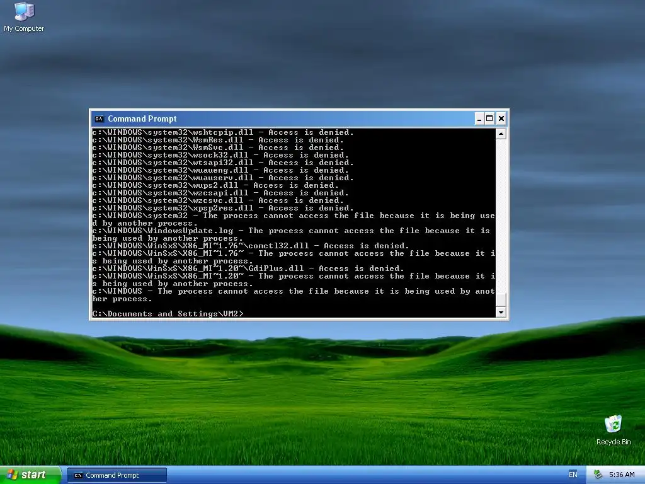Viewport: 645px width, 484px height.
Task: Click the Start button
Action: (x=30, y=475)
